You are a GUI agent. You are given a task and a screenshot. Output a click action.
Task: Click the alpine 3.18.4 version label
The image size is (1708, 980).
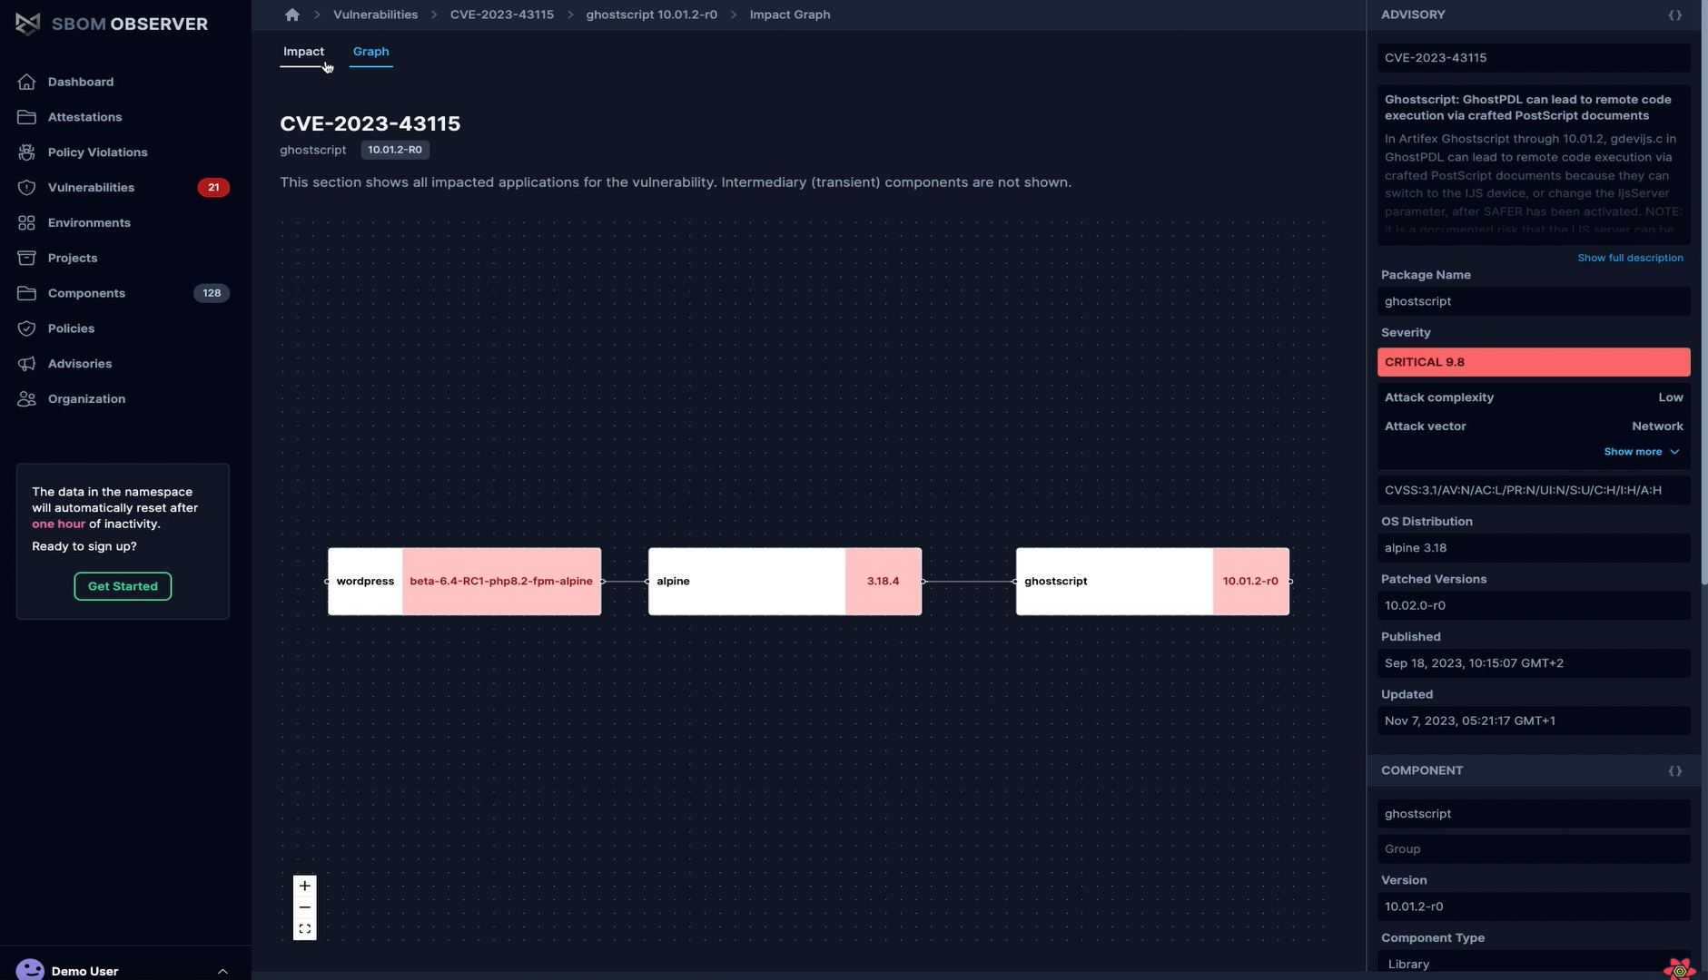click(x=883, y=582)
